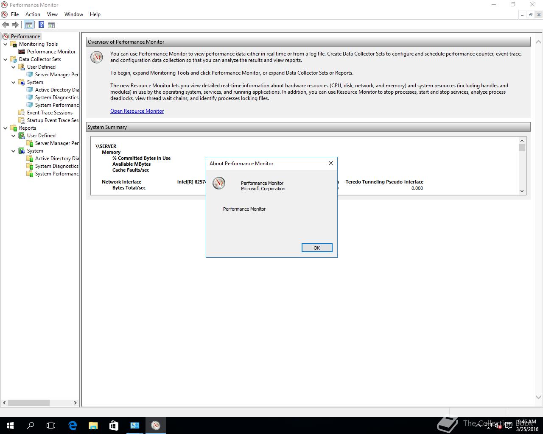This screenshot has width=543, height=434.
Task: Select Server Manager Performance report icon under Reports
Action: point(30,143)
